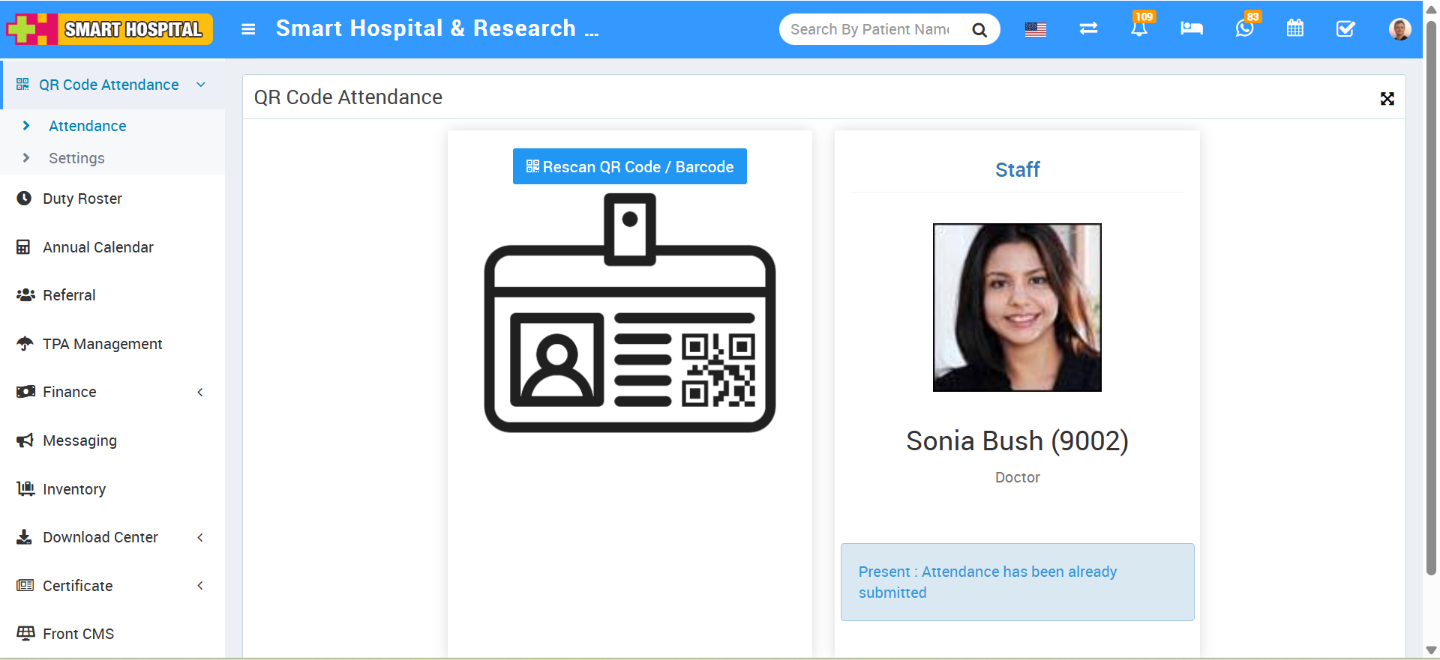
Task: Open the Attendance submenu item
Action: pyautogui.click(x=88, y=126)
